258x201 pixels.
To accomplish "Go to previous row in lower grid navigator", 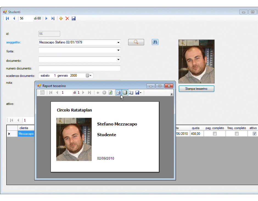I will tap(18, 120).
